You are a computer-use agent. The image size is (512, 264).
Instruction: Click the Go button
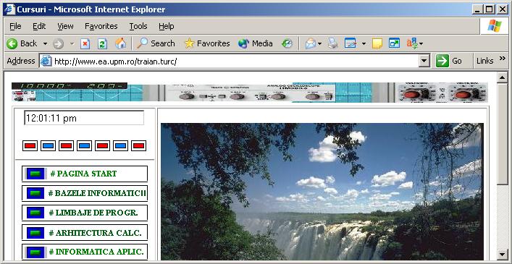(449, 61)
